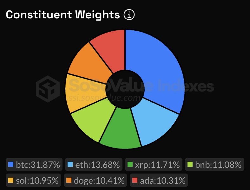Viewport: 250px width, 190px height.
Task: Toggle the eth:13.68% legend item
Action: tap(94, 164)
